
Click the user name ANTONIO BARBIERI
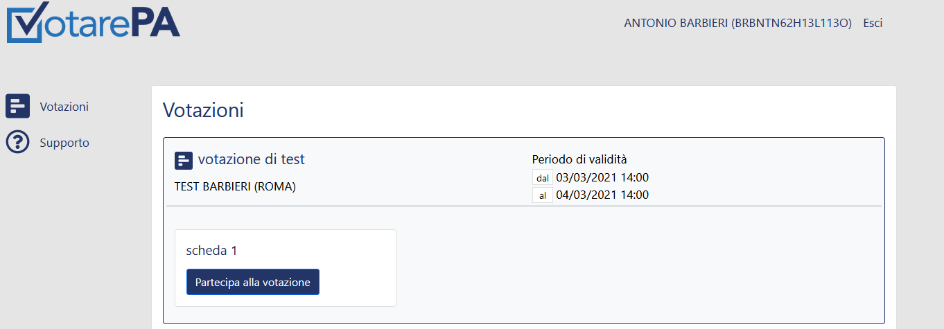click(676, 23)
